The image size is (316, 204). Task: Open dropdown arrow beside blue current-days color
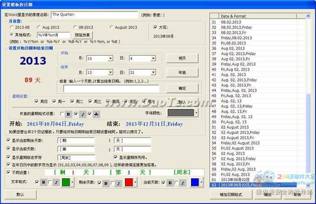point(201,182)
